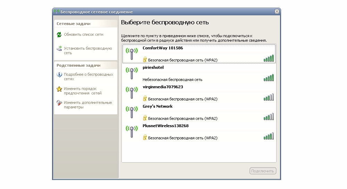Viewport: 347px width, 189px height.
Task: Click signal strength bars for virginmedia7079623
Action: 269,97
